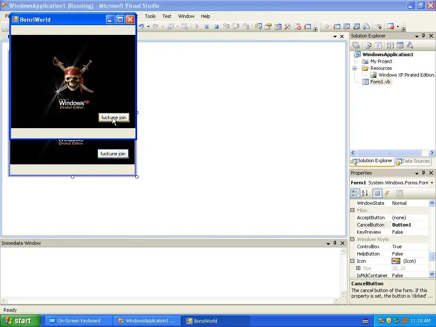Image resolution: width=436 pixels, height=327 pixels.
Task: Expand the Size sub-property
Action: click(x=359, y=268)
